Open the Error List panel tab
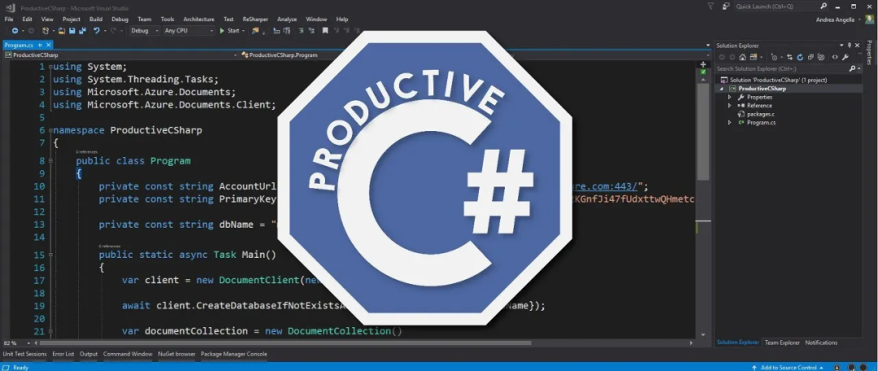 coord(63,354)
